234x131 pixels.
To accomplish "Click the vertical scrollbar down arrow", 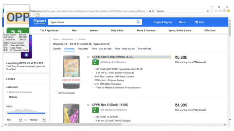I will click(x=230, y=120).
